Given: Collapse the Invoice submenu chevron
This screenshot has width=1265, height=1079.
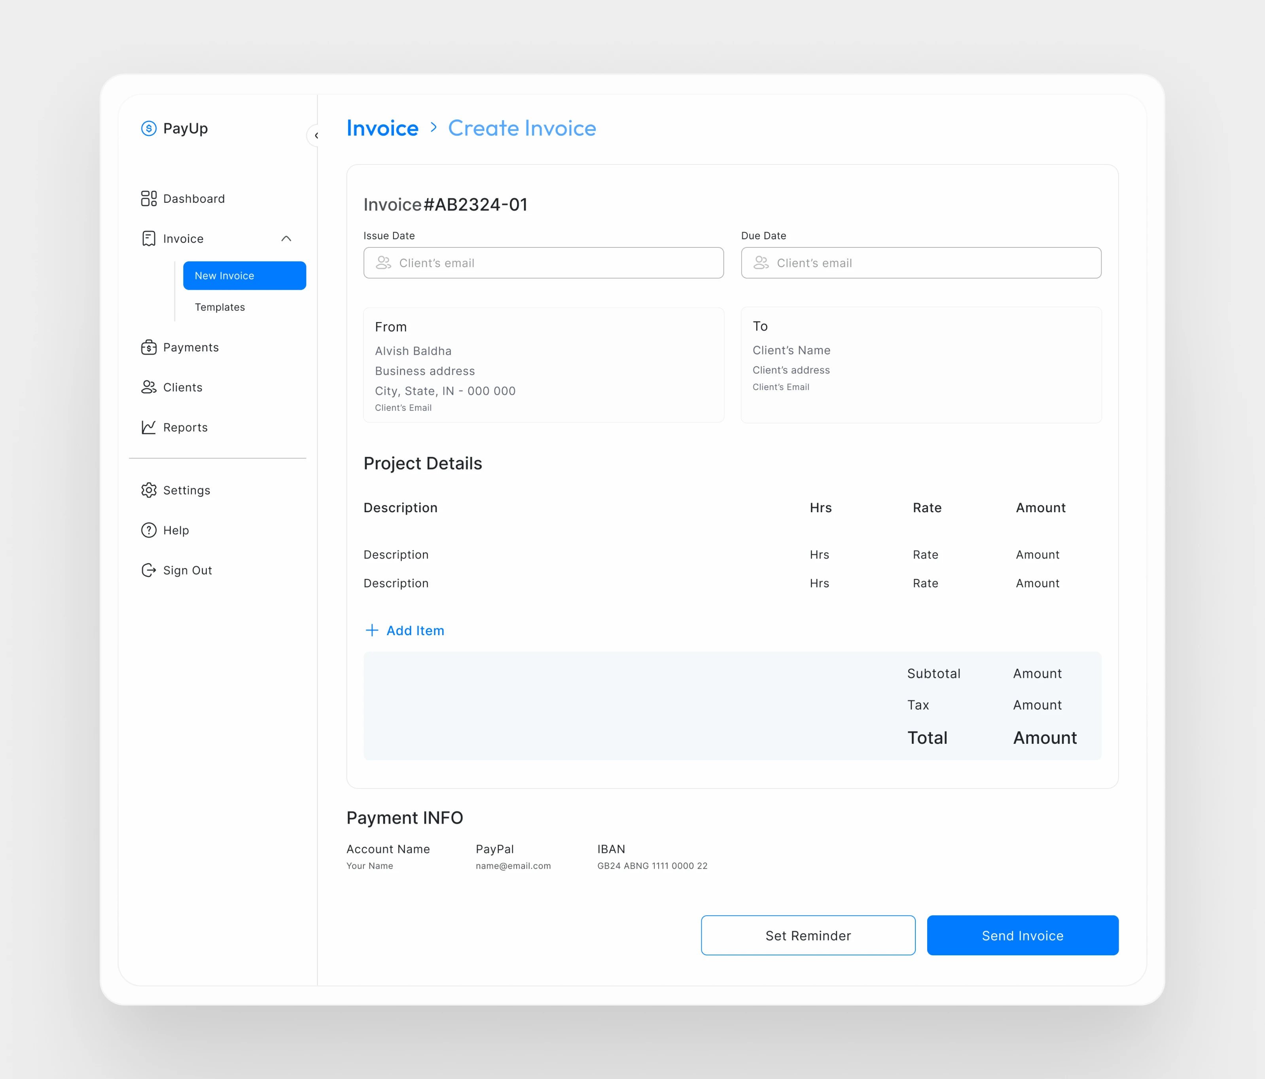Looking at the screenshot, I should [x=286, y=238].
